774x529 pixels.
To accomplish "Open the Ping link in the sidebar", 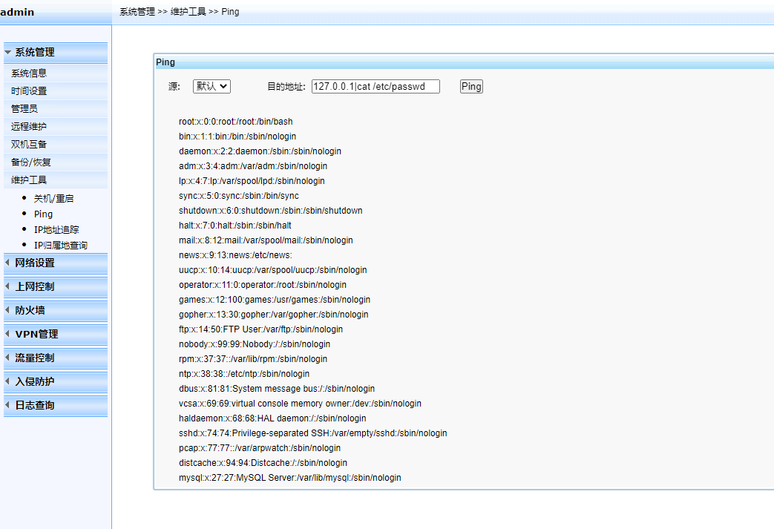I will click(43, 214).
